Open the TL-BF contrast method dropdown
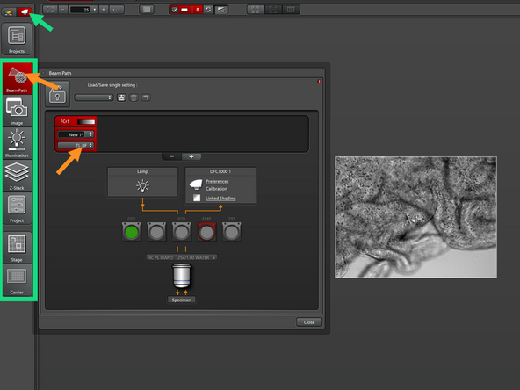This screenshot has height=390, width=520. point(76,145)
